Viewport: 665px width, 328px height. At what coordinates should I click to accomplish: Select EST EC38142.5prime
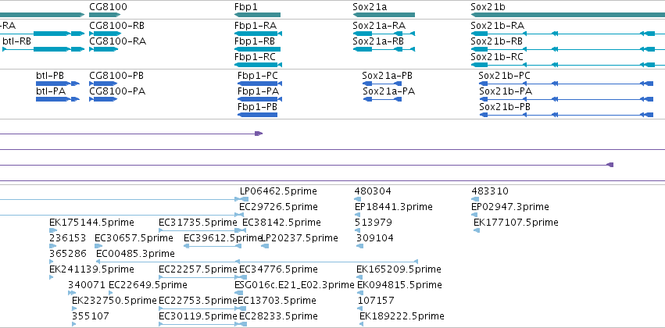(x=281, y=223)
